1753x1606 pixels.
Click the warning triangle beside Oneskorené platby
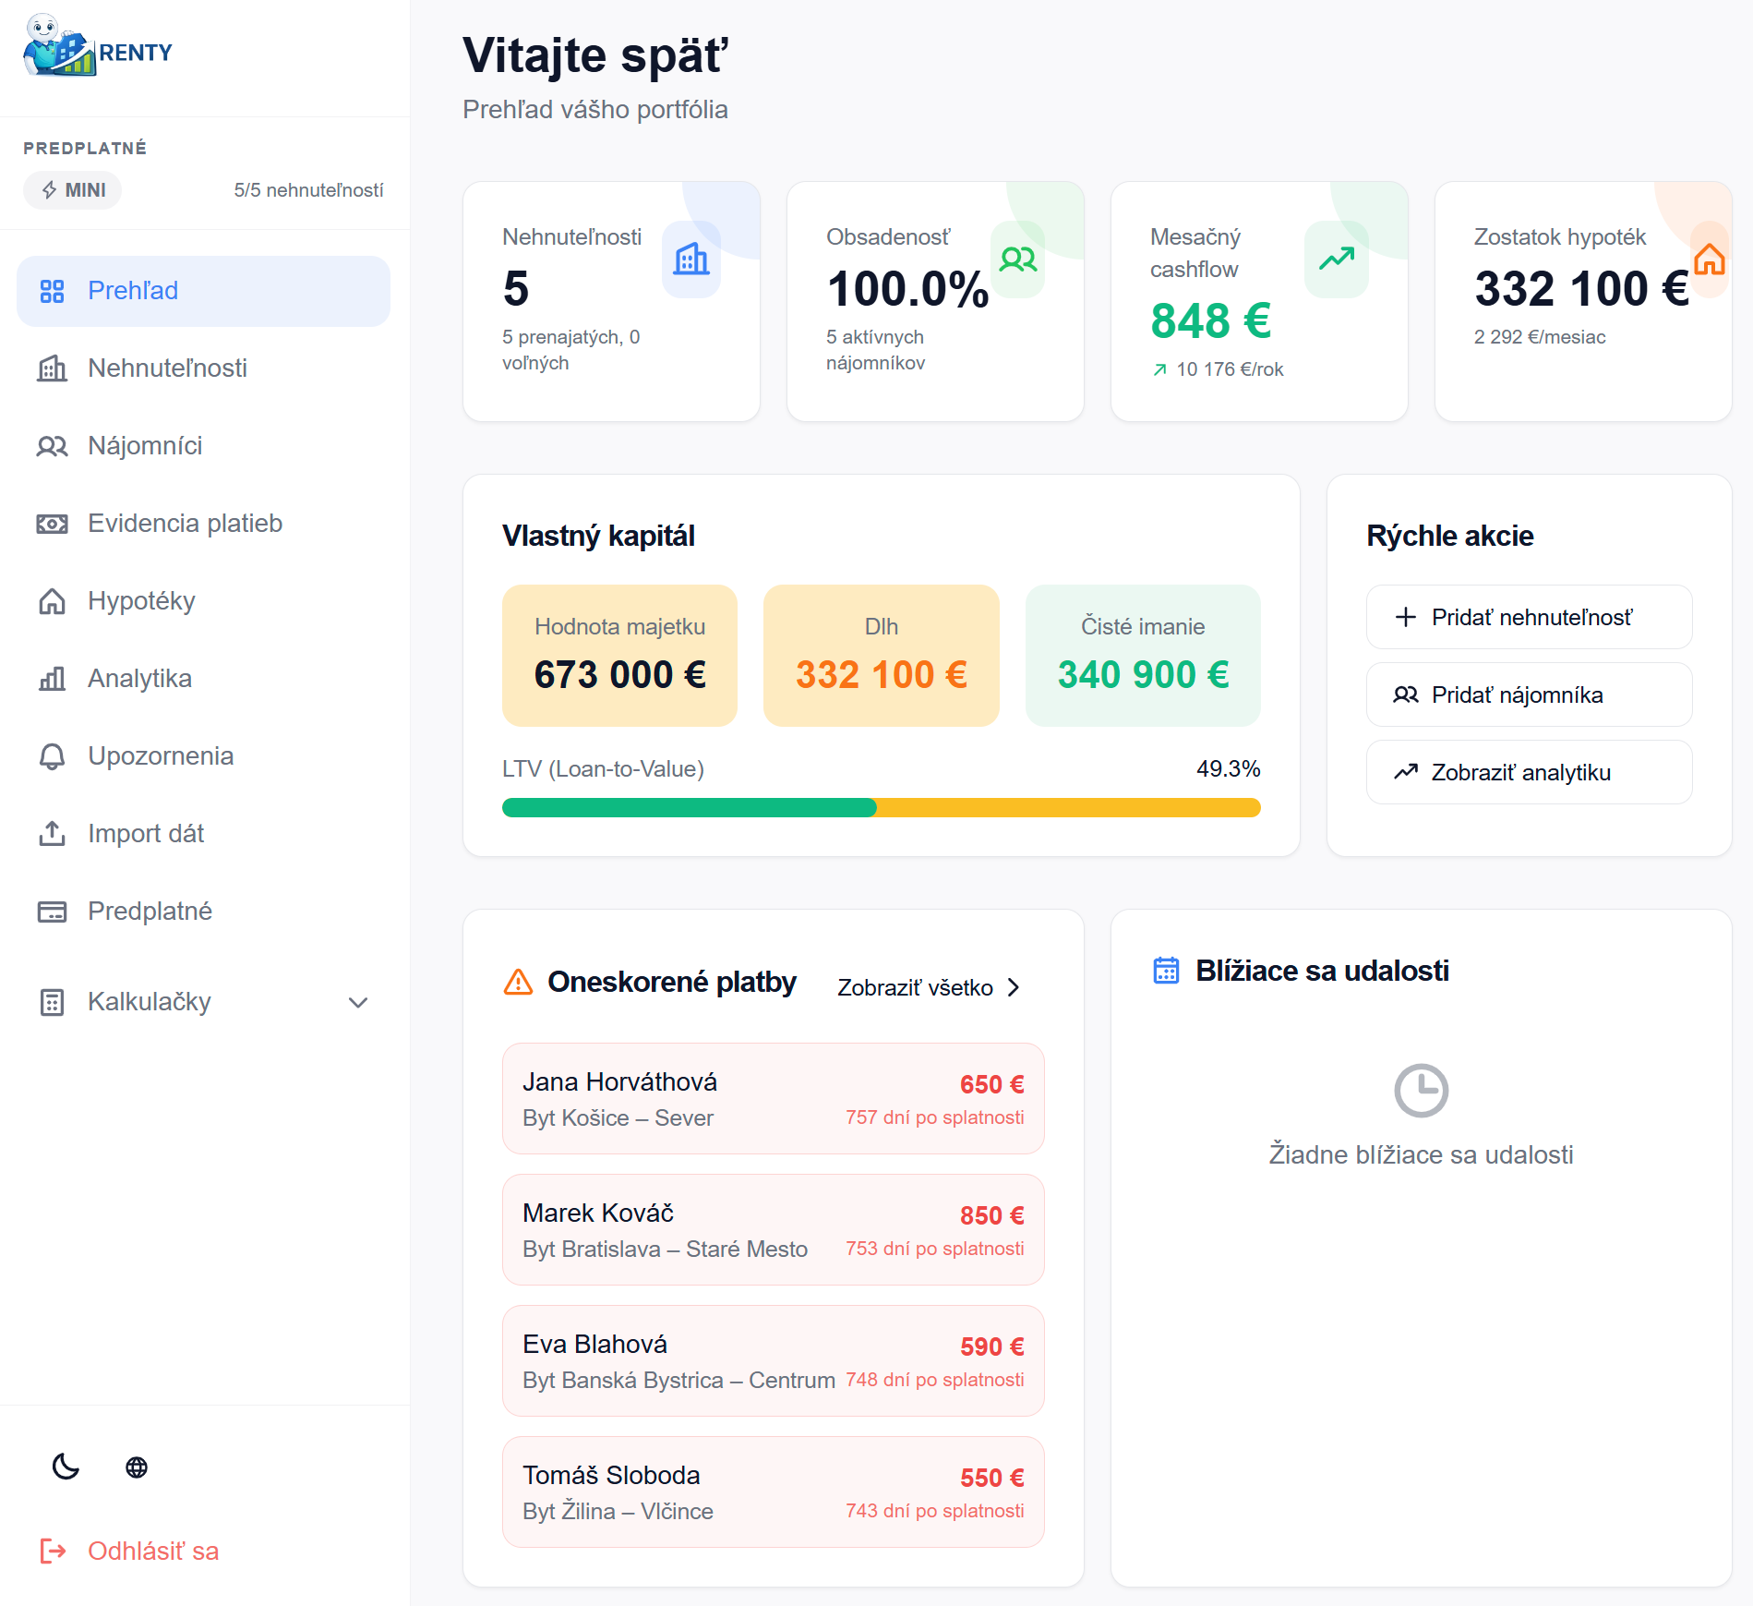(518, 982)
